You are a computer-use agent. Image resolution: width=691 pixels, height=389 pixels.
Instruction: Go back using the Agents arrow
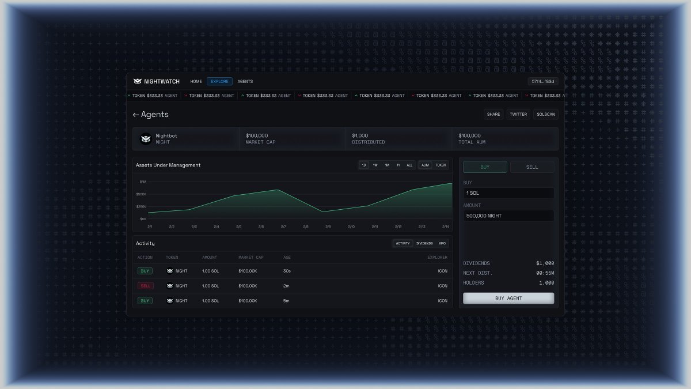pos(136,115)
